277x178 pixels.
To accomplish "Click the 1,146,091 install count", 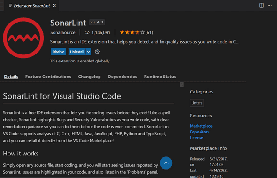I will (101, 32).
